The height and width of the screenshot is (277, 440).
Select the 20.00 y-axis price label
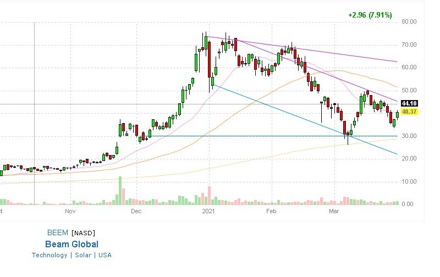pos(409,159)
